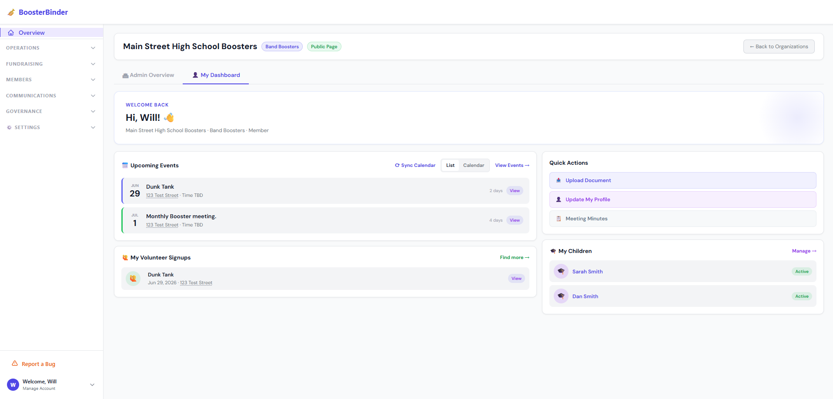
Task: Click the Update My Profile quick action
Action: (682, 199)
